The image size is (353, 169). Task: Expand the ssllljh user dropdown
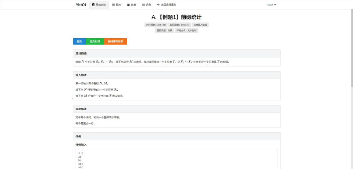click(x=271, y=5)
